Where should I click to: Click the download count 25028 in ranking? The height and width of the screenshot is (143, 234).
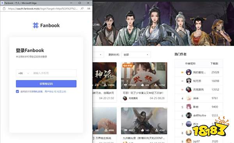click(x=215, y=72)
